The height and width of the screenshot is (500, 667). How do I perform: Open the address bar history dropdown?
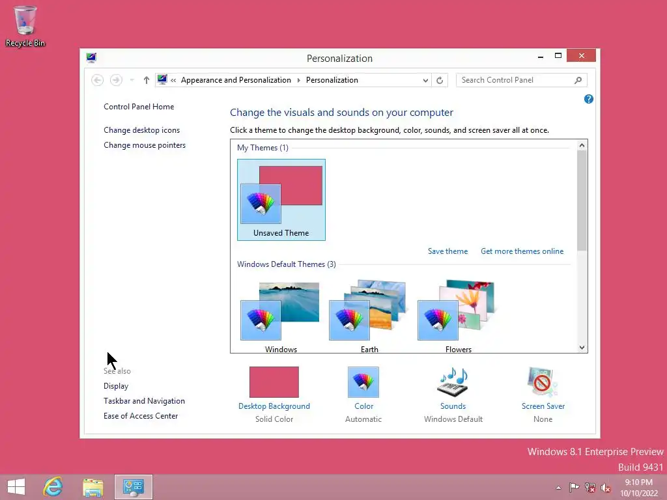(x=425, y=80)
